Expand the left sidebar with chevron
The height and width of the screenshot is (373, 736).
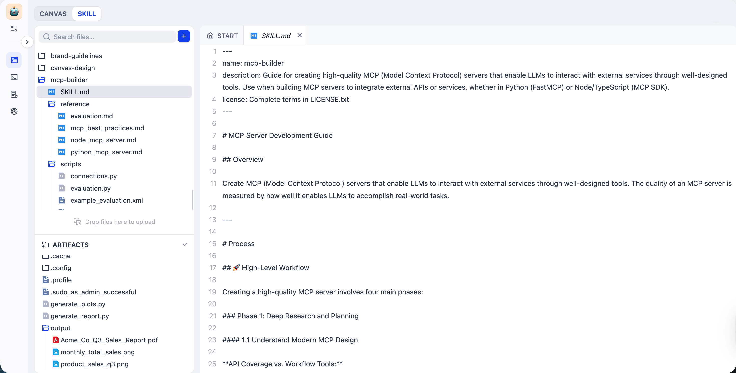point(27,42)
